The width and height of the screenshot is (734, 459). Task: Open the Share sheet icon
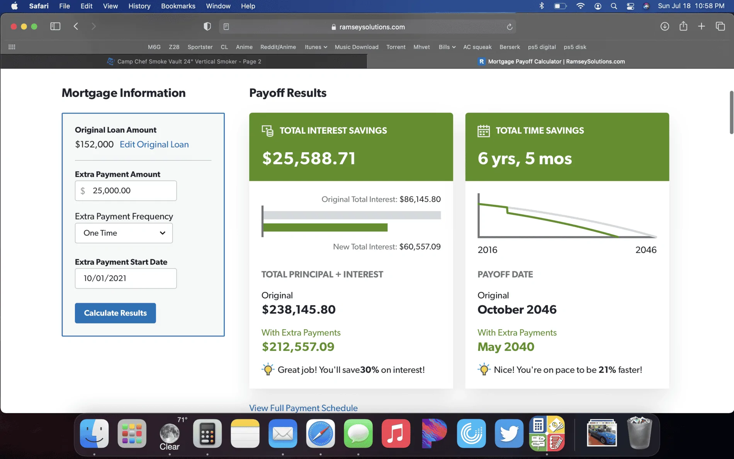[x=683, y=26]
